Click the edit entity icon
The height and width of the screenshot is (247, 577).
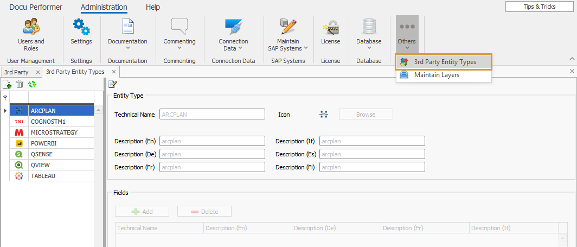tap(113, 84)
